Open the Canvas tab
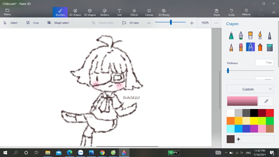Screen dimensions: 279x157 click(149, 12)
